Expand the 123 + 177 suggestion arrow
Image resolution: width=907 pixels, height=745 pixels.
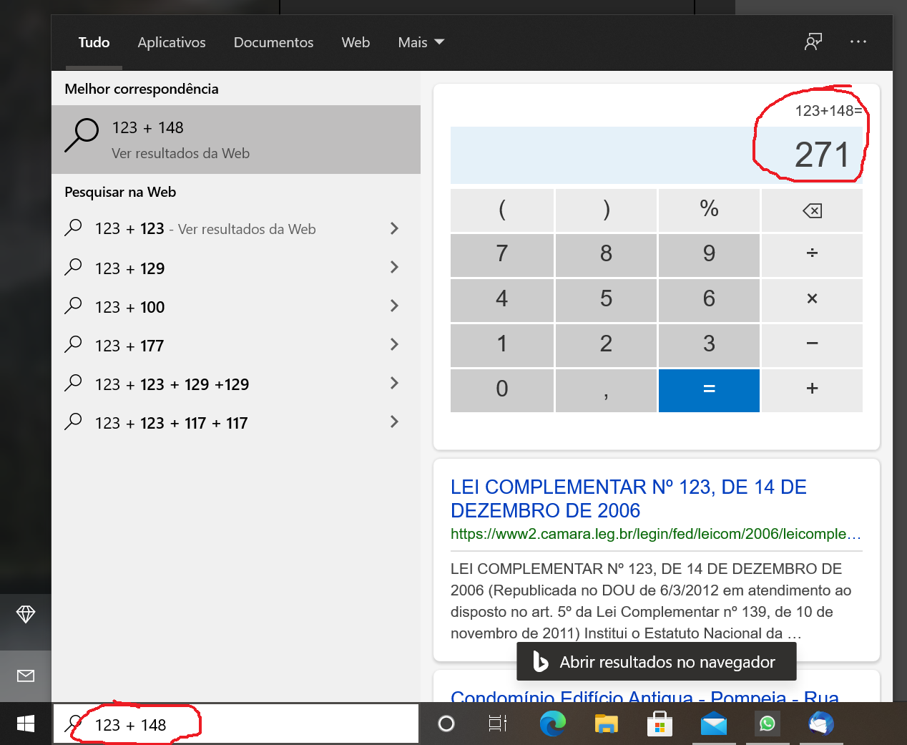[394, 345]
